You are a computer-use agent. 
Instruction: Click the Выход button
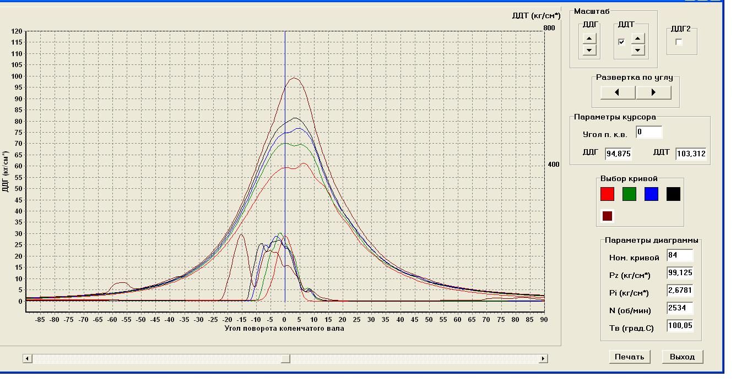click(x=682, y=357)
